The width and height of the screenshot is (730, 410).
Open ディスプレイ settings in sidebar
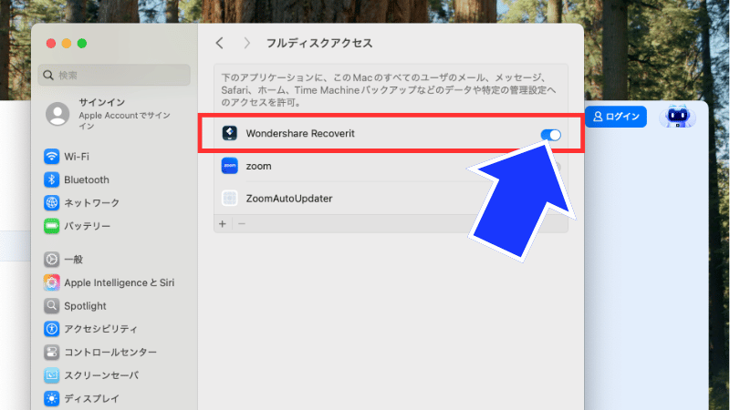(x=92, y=398)
